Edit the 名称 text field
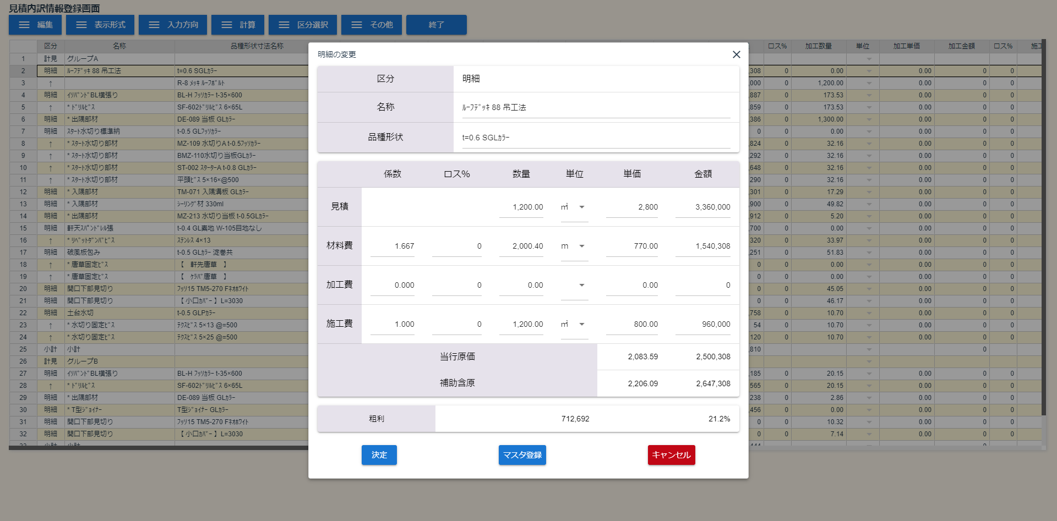The height and width of the screenshot is (521, 1057). tap(596, 108)
